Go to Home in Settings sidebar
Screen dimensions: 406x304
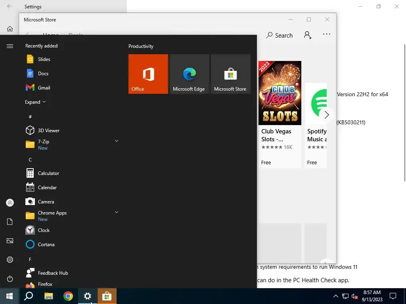(x=10, y=28)
